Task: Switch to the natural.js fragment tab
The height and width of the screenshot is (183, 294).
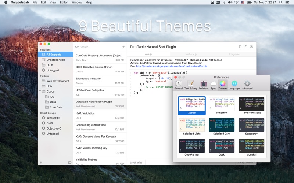Action: pos(191,54)
